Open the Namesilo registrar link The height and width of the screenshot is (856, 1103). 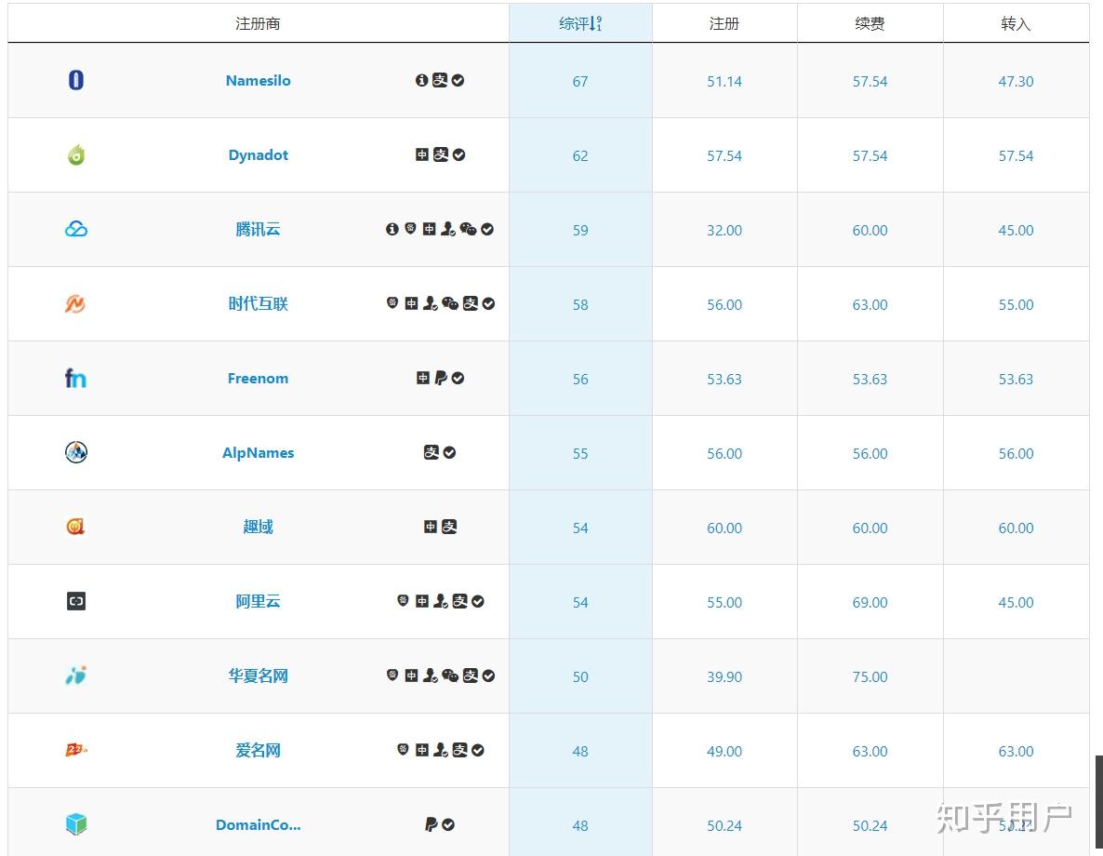(x=259, y=80)
